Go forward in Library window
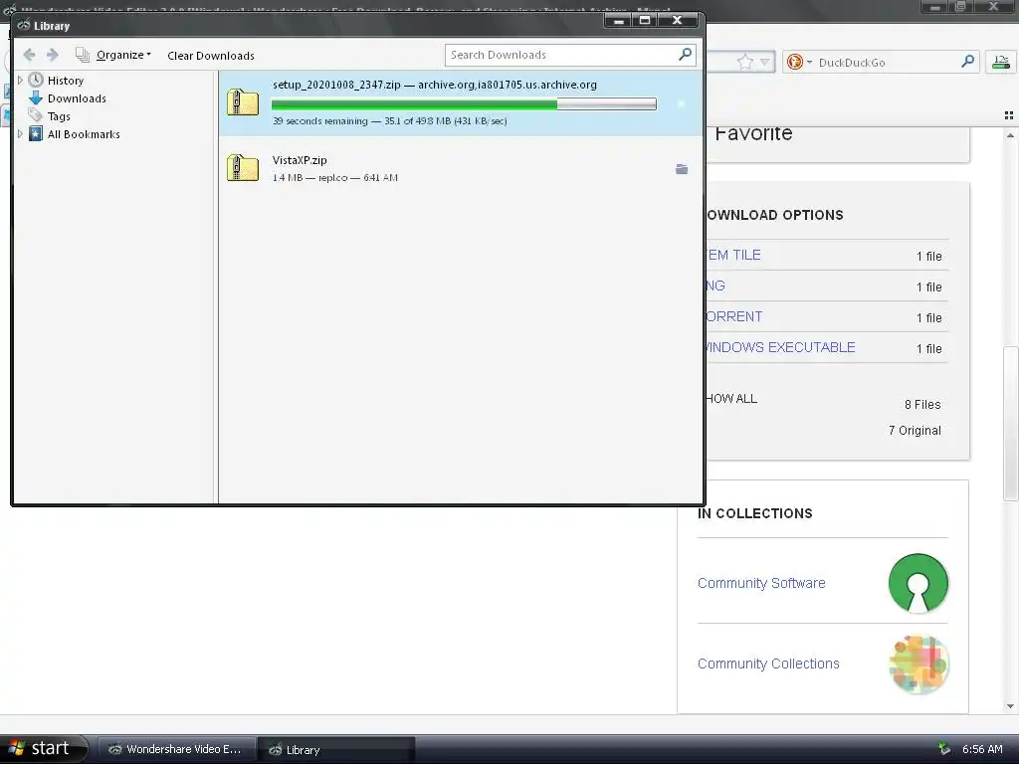 (x=53, y=56)
